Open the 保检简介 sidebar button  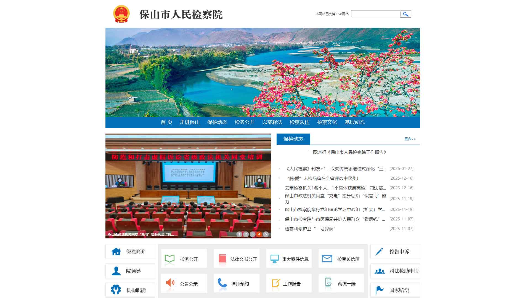pos(130,251)
